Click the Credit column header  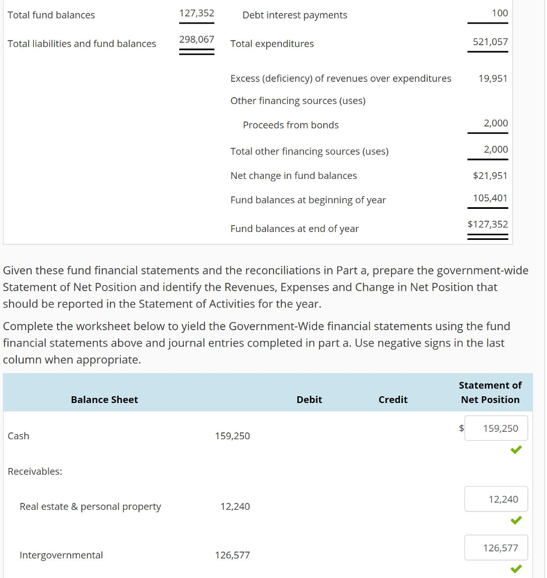coord(393,400)
